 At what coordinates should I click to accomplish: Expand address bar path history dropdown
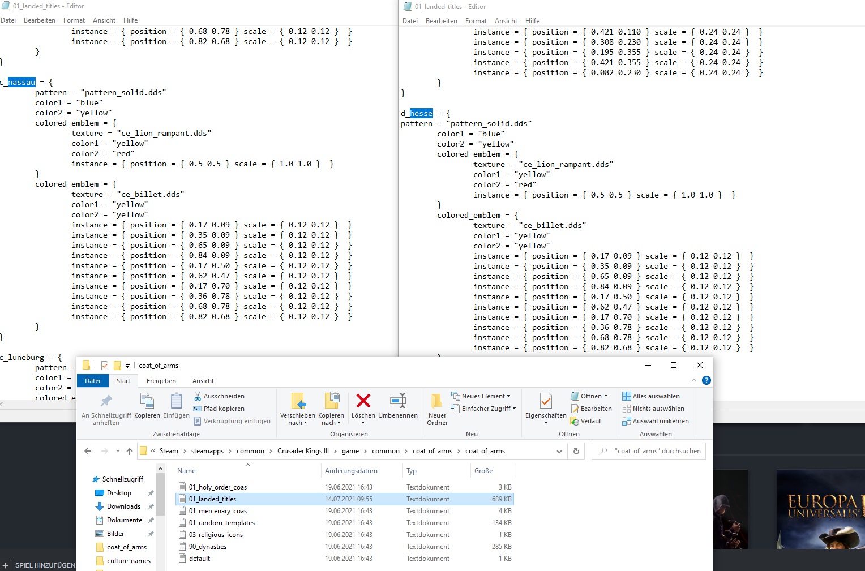tap(559, 451)
